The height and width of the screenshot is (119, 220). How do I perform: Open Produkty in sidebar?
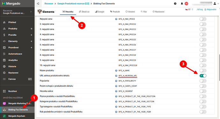point(13,29)
